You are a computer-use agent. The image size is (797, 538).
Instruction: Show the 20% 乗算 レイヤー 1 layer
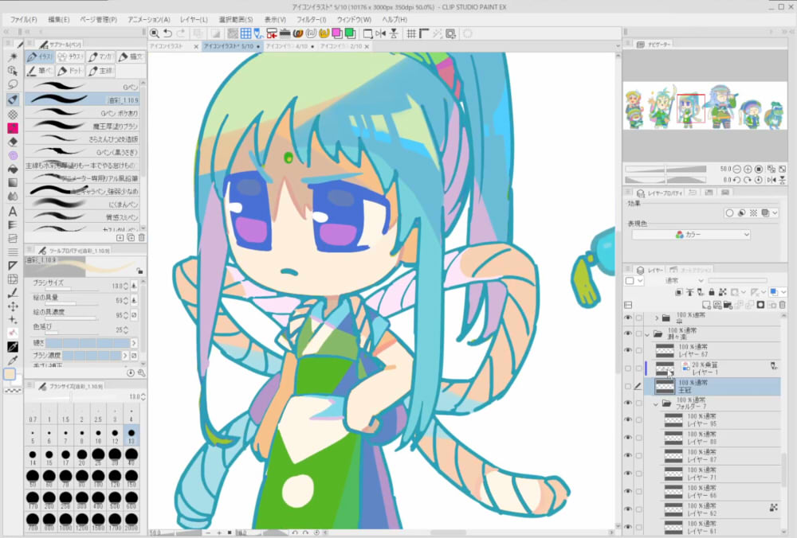coord(628,368)
